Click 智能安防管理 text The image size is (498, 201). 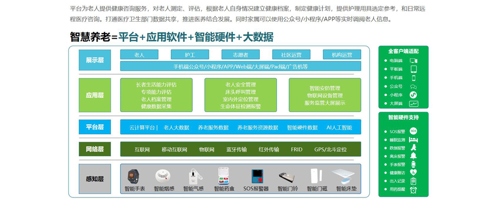coord(325,88)
